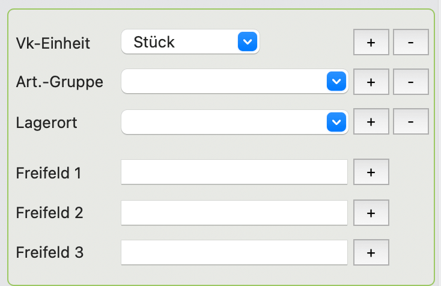Focus the Freifeld 2 text field

(x=234, y=213)
